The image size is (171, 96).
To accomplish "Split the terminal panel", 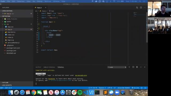I will [133, 67].
